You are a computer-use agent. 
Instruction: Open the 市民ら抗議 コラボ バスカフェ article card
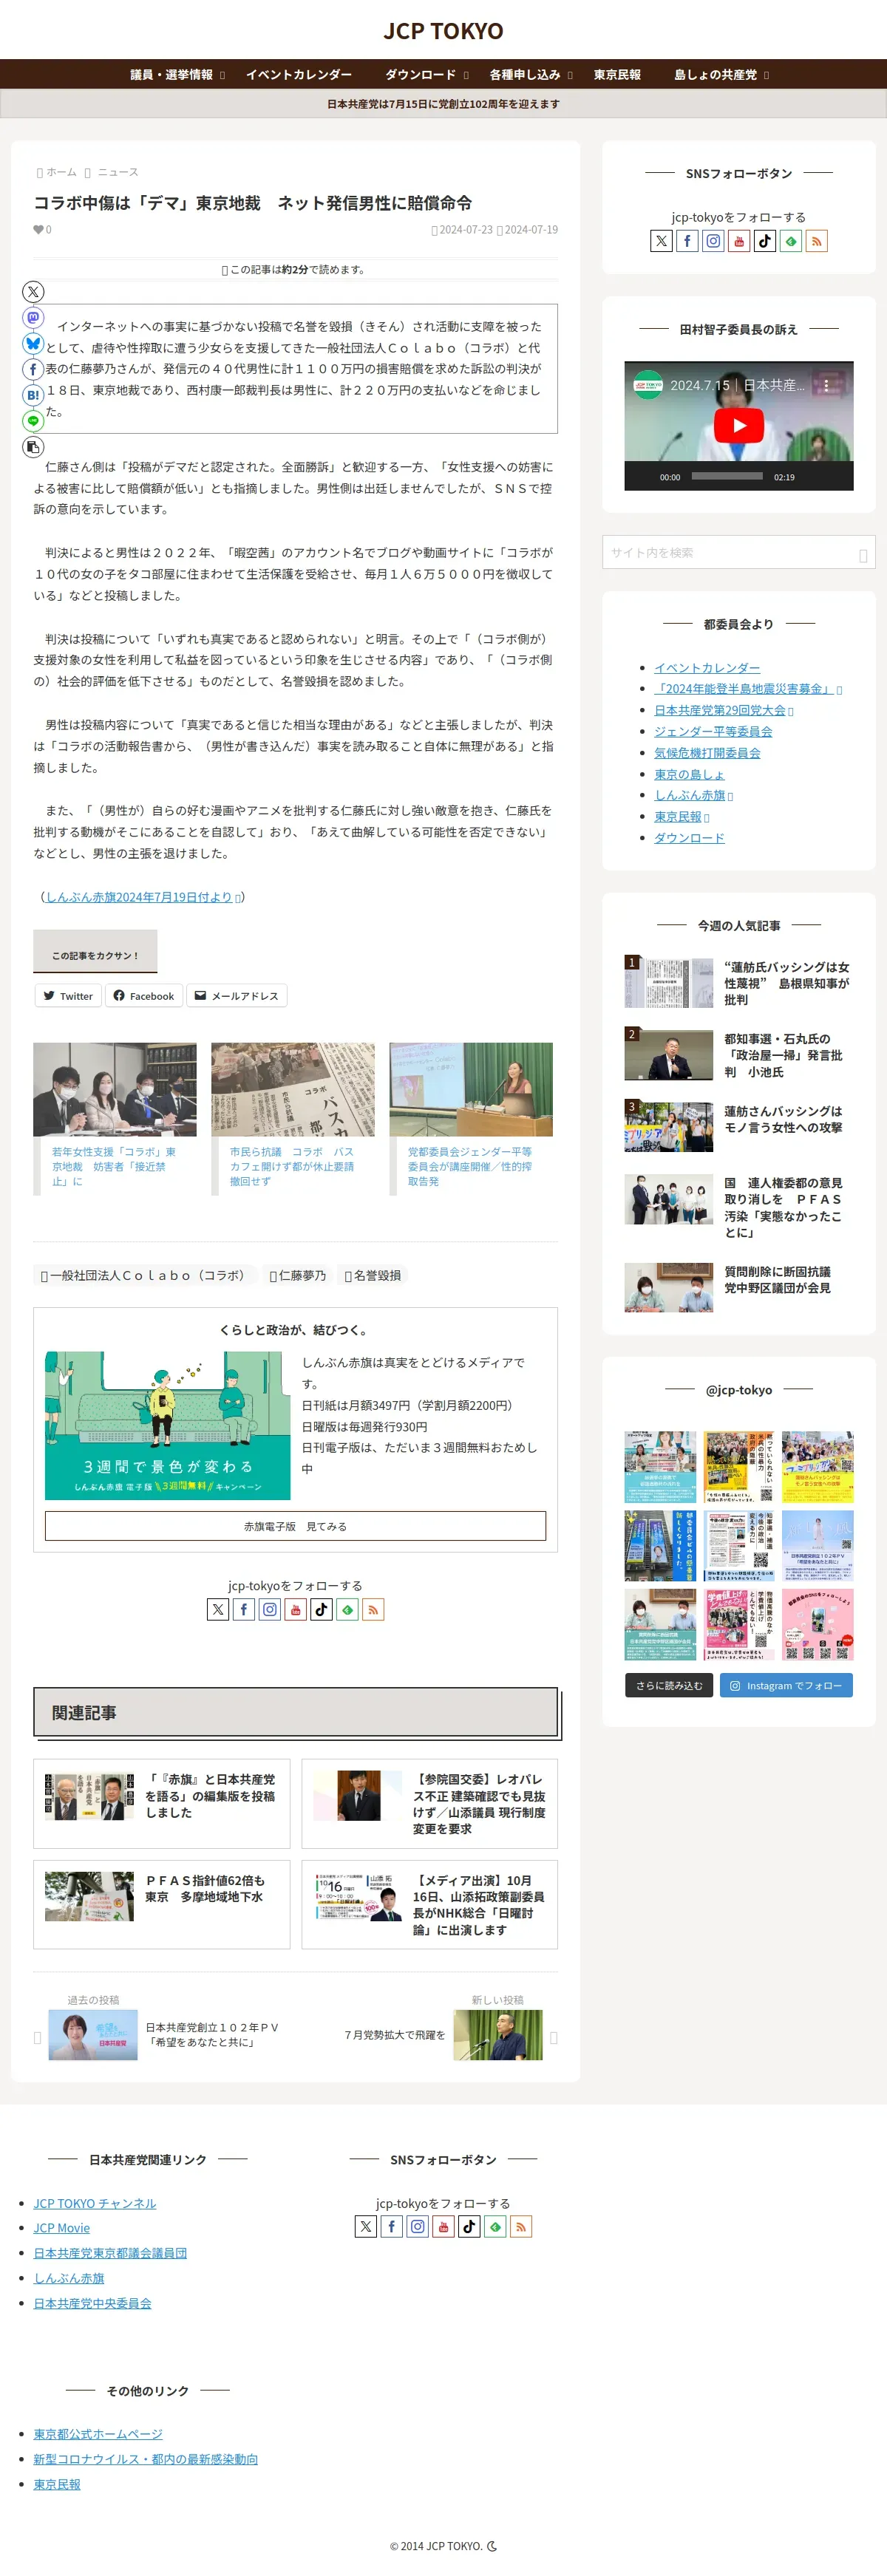tap(292, 1118)
